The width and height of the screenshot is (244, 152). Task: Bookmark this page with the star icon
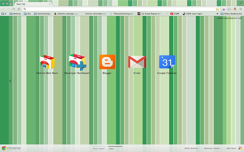point(217,9)
